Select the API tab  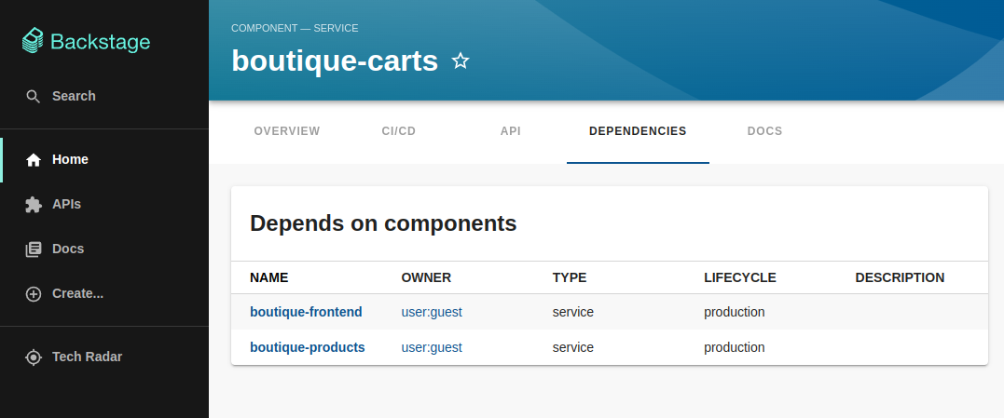(510, 131)
